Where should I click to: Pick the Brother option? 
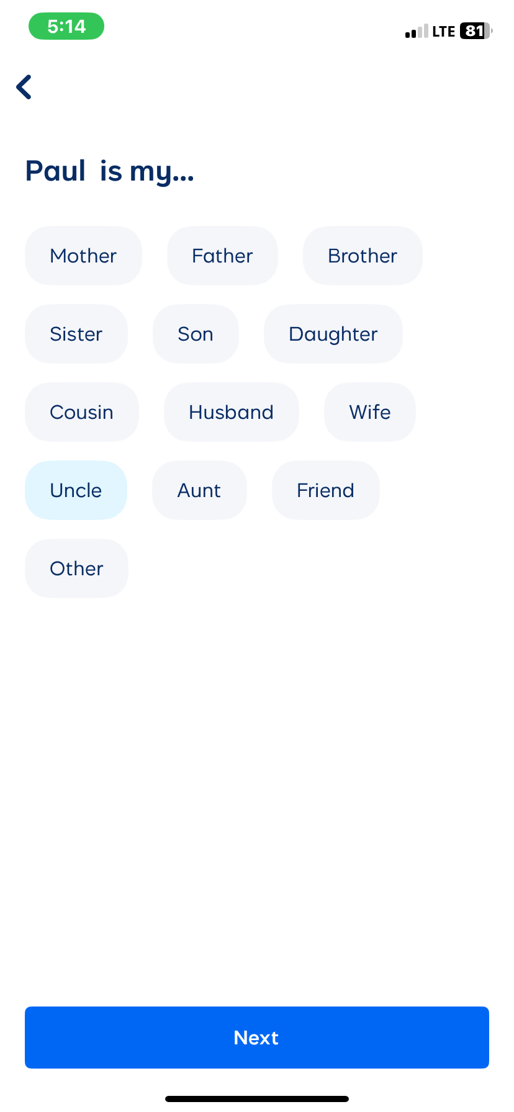pos(363,256)
